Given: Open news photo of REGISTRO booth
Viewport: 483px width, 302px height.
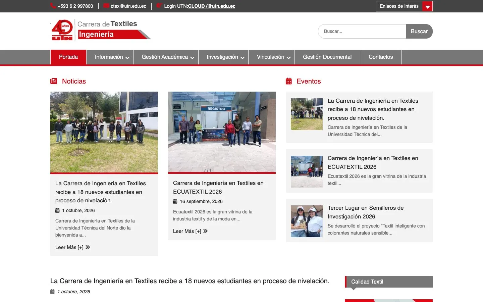Looking at the screenshot, I should 222,132.
